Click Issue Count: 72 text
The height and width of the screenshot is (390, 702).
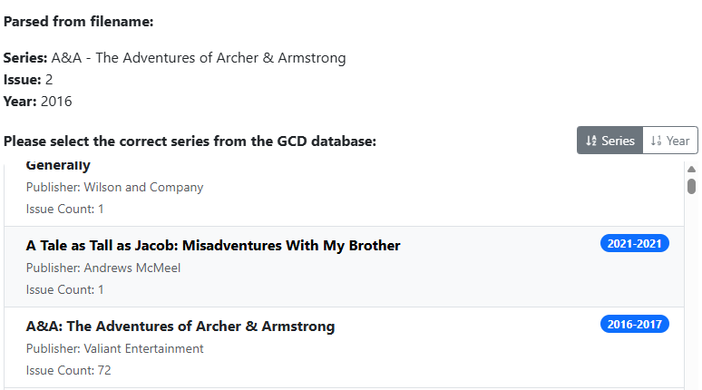(68, 371)
